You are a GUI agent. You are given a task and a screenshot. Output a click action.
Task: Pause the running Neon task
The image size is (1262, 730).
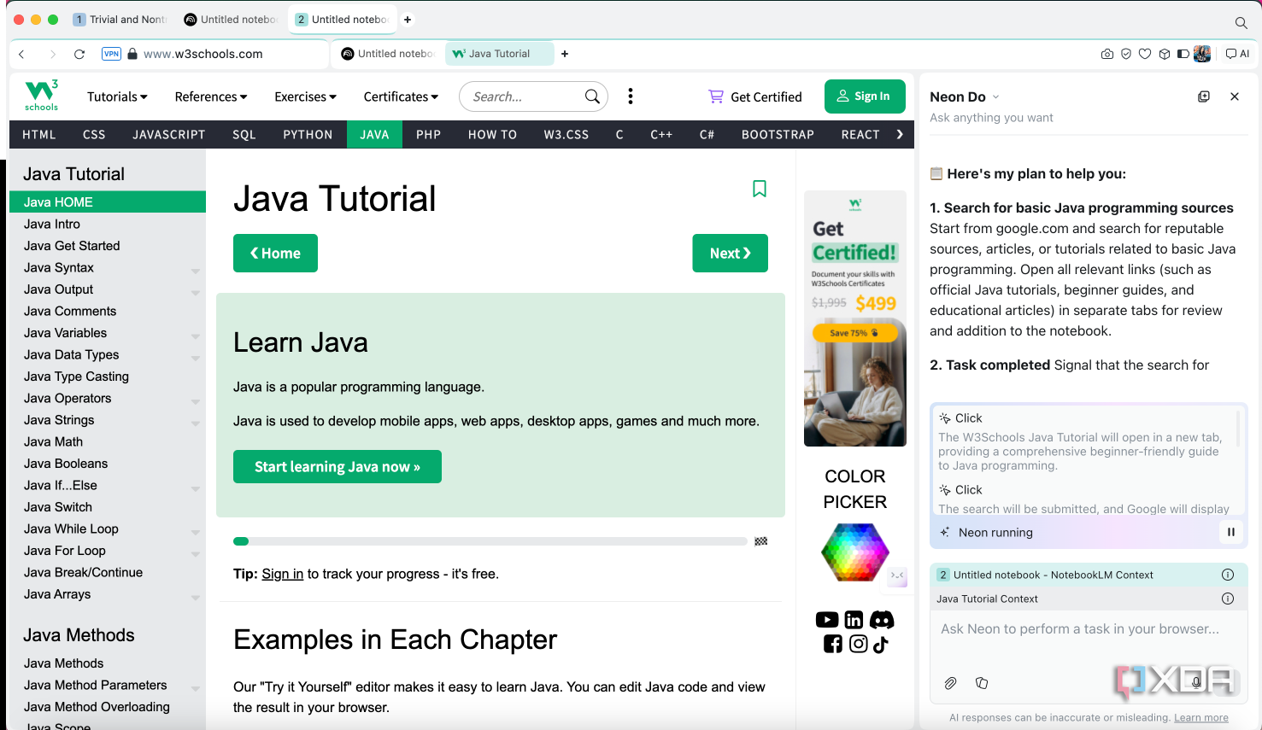[1231, 532]
